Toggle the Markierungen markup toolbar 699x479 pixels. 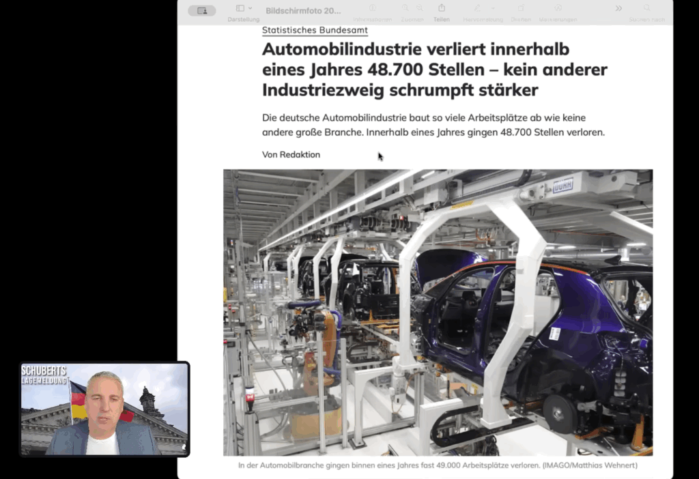558,8
